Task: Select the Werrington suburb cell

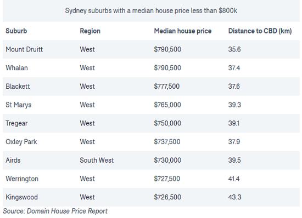Action: pyautogui.click(x=22, y=179)
